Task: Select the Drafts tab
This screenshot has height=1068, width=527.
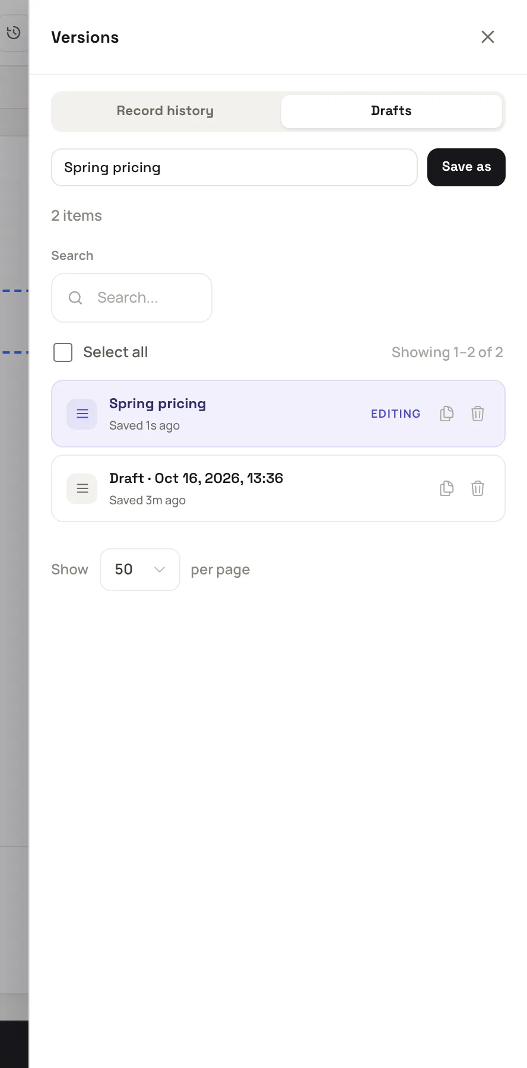Action: pos(391,111)
